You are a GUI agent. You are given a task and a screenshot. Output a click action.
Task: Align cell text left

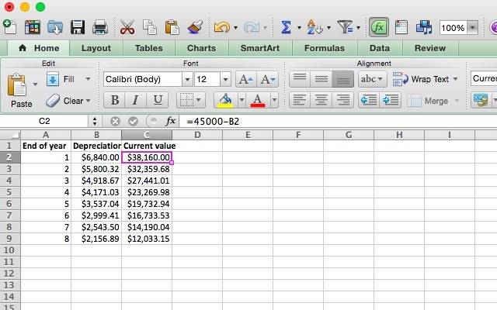click(x=300, y=101)
